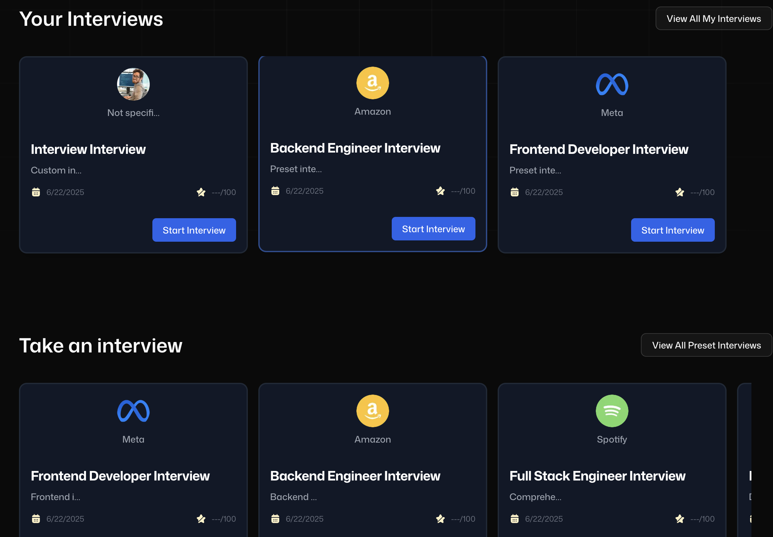Viewport: 773px width, 537px height.
Task: Click the Meta logo under Take an interview
Action: click(x=133, y=411)
